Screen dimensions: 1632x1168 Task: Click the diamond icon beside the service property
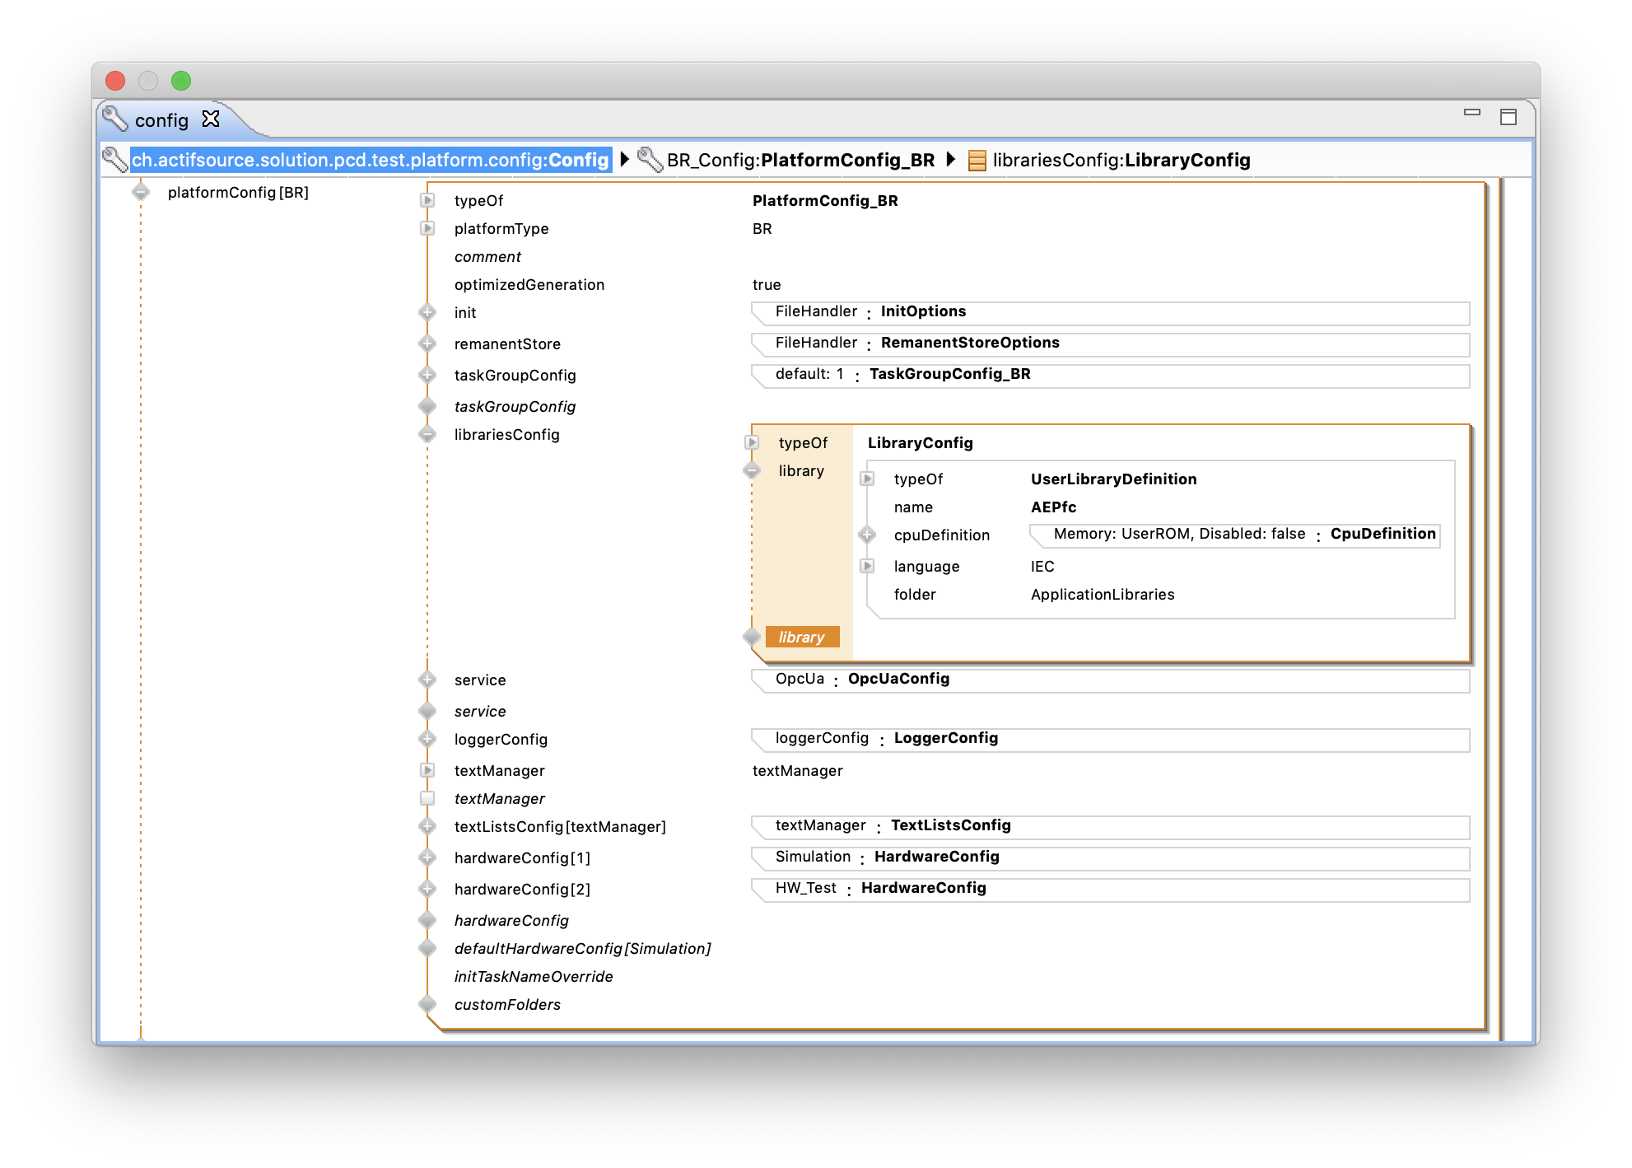pos(427,679)
